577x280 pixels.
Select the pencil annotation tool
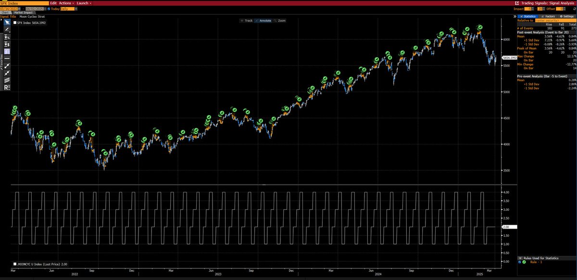pyautogui.click(x=7, y=29)
